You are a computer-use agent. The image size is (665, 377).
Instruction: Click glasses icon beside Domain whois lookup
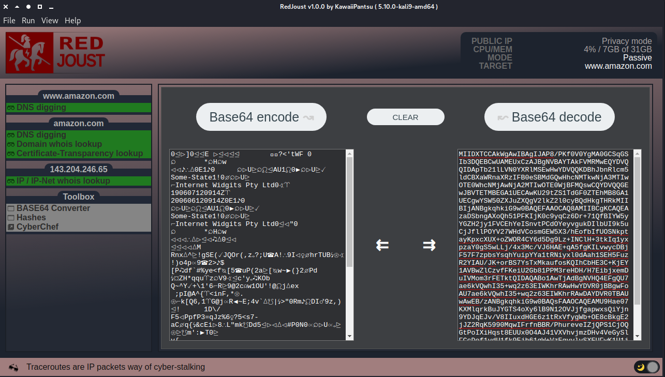(11, 144)
